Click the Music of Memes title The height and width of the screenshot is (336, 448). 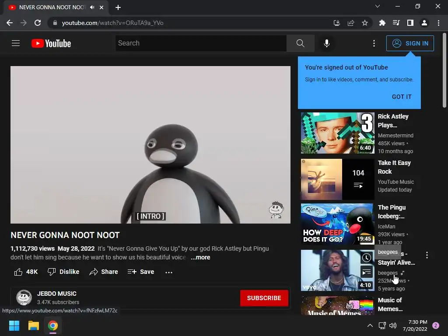tap(390, 304)
